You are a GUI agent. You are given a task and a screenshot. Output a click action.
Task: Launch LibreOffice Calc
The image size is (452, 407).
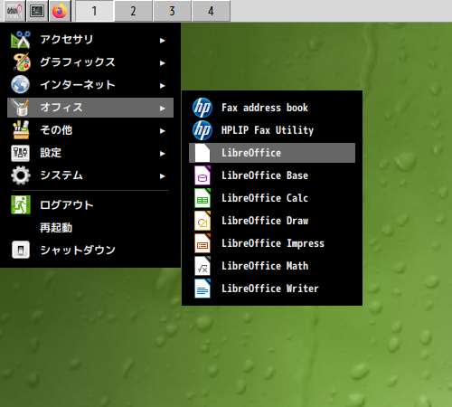click(272, 198)
